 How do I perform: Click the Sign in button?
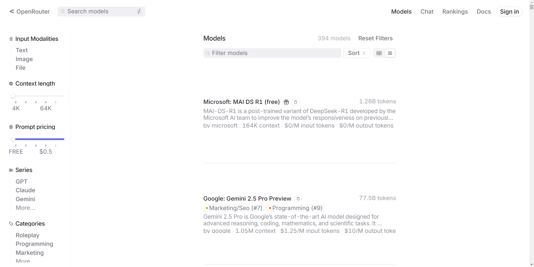tap(509, 12)
